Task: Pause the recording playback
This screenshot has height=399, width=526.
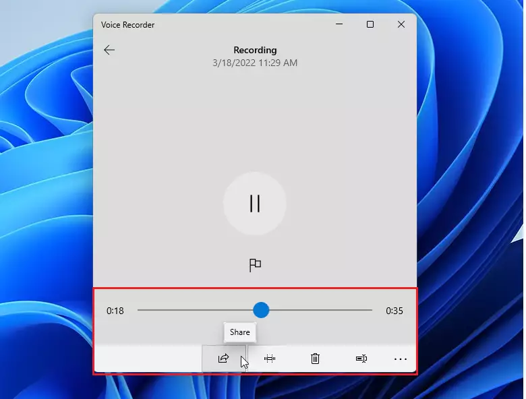Action: coord(255,203)
